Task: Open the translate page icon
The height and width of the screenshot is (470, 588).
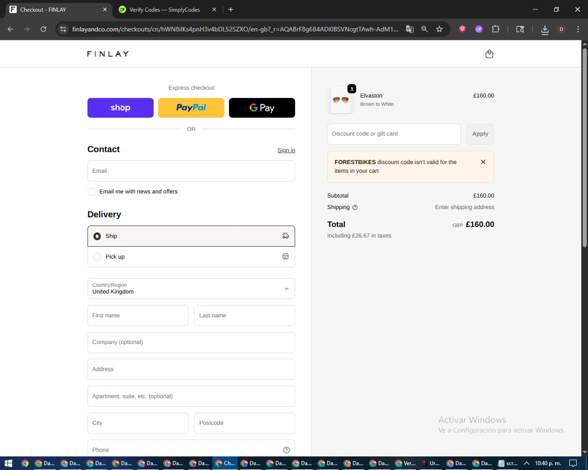Action: pyautogui.click(x=410, y=29)
